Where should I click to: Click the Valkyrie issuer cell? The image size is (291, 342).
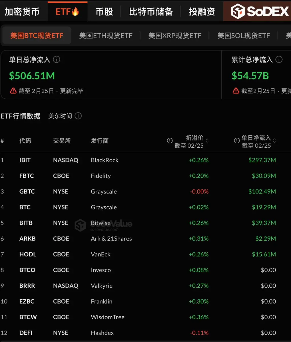[102, 286]
